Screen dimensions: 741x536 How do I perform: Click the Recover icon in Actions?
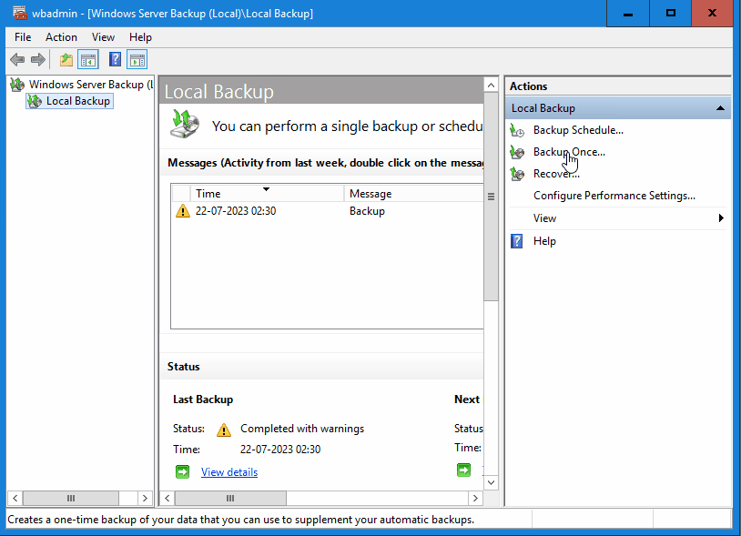click(x=517, y=174)
